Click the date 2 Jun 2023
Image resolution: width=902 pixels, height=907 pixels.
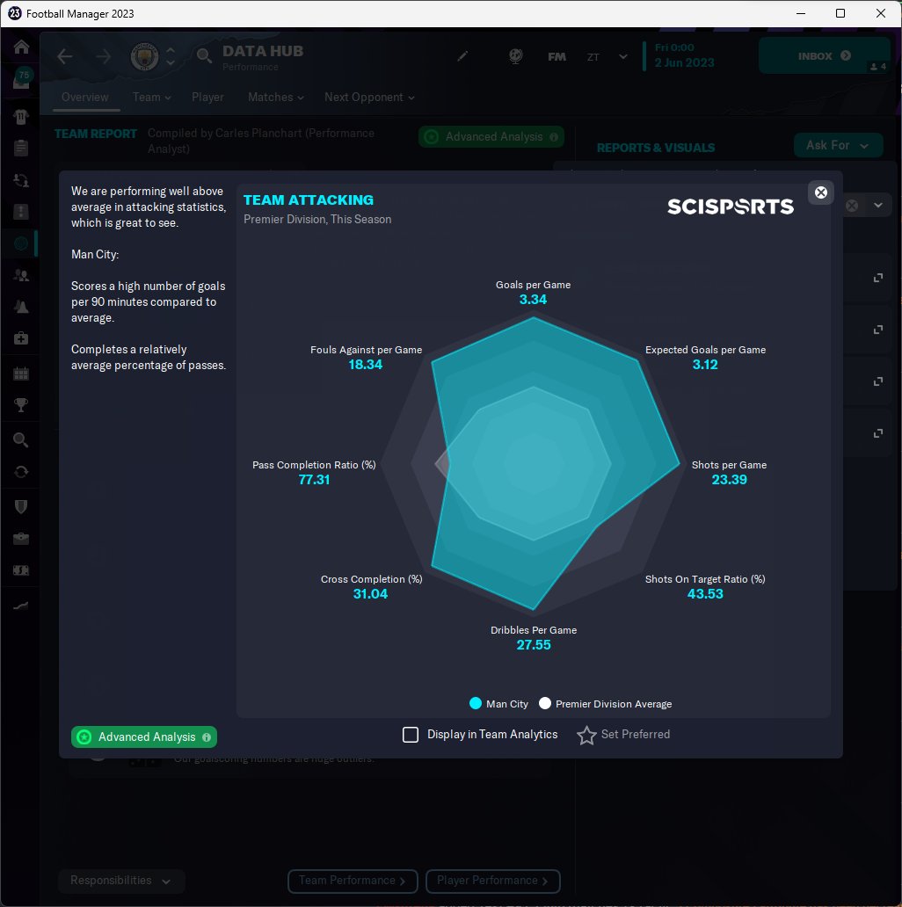685,62
